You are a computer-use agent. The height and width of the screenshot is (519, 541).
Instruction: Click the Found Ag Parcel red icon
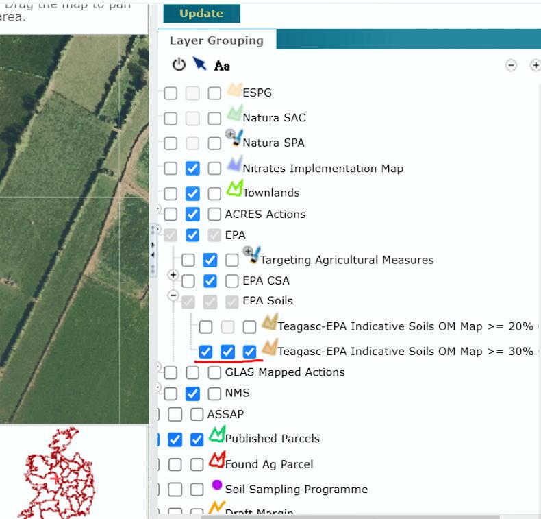pyautogui.click(x=216, y=460)
